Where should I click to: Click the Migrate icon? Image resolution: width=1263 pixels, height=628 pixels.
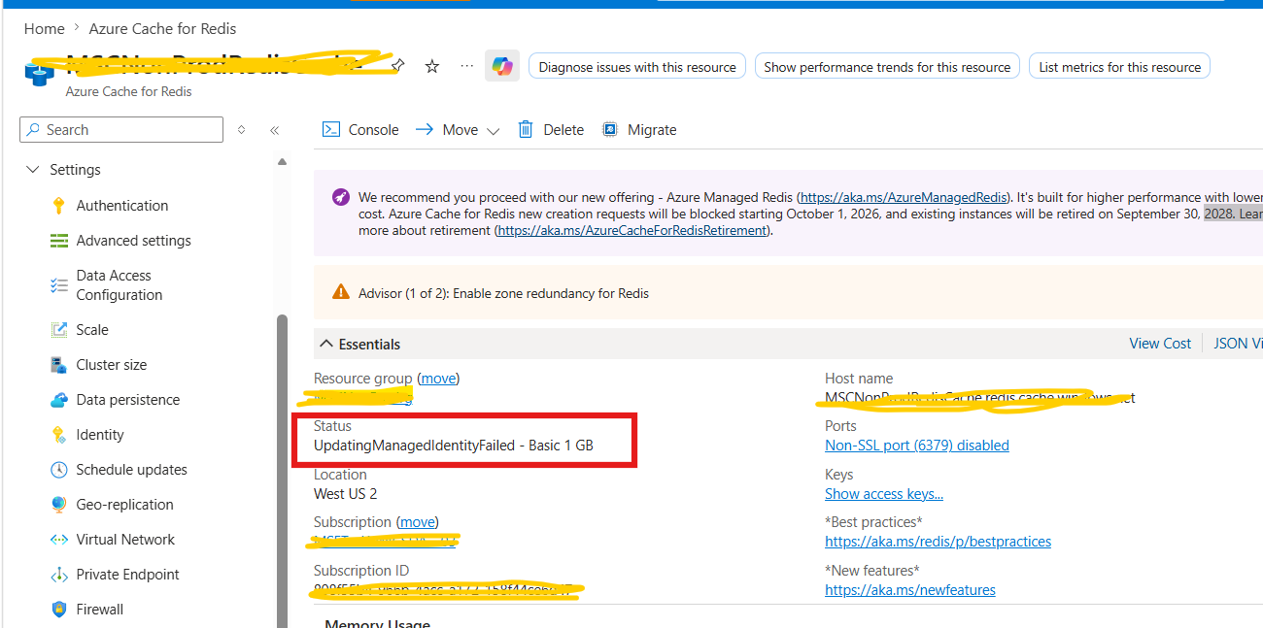pos(610,129)
